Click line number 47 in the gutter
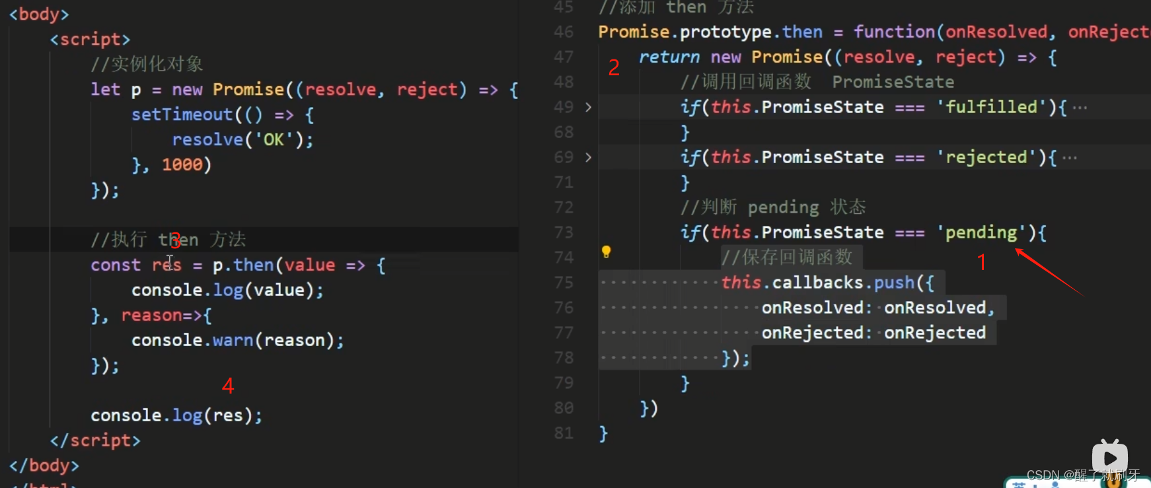The height and width of the screenshot is (488, 1151). pyautogui.click(x=564, y=57)
